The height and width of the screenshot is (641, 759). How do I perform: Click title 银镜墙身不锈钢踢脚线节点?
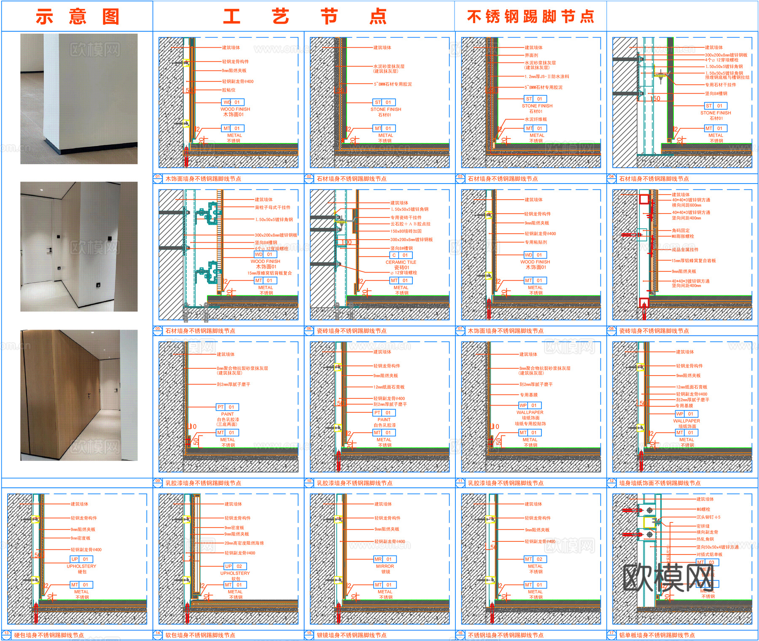tap(352, 635)
